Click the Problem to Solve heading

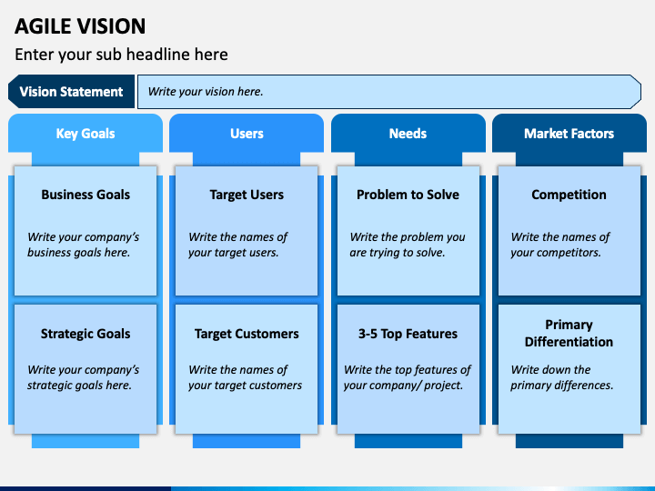pyautogui.click(x=408, y=195)
